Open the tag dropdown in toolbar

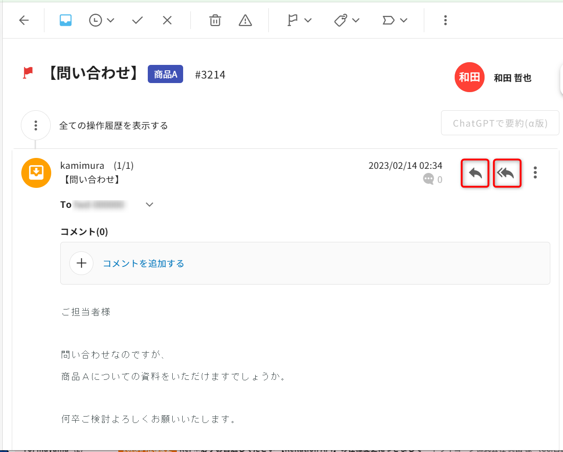tap(347, 20)
